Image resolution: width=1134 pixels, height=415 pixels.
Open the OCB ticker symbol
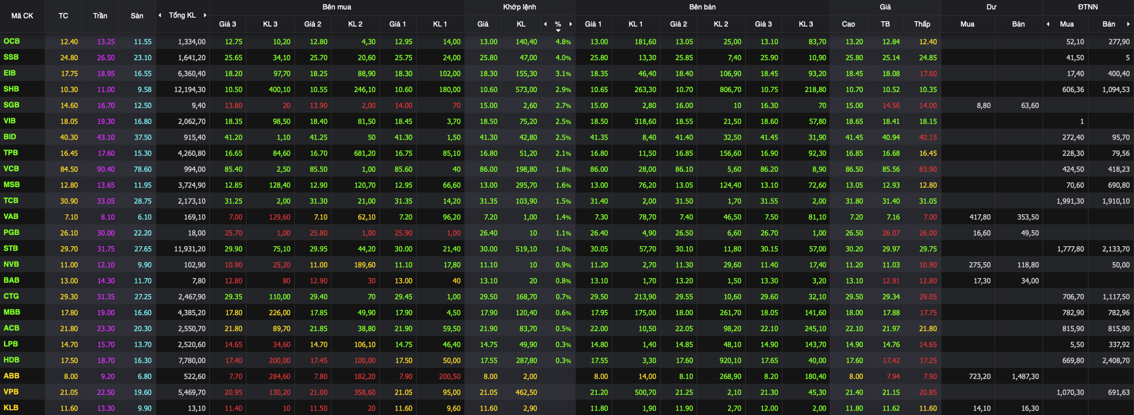[12, 41]
